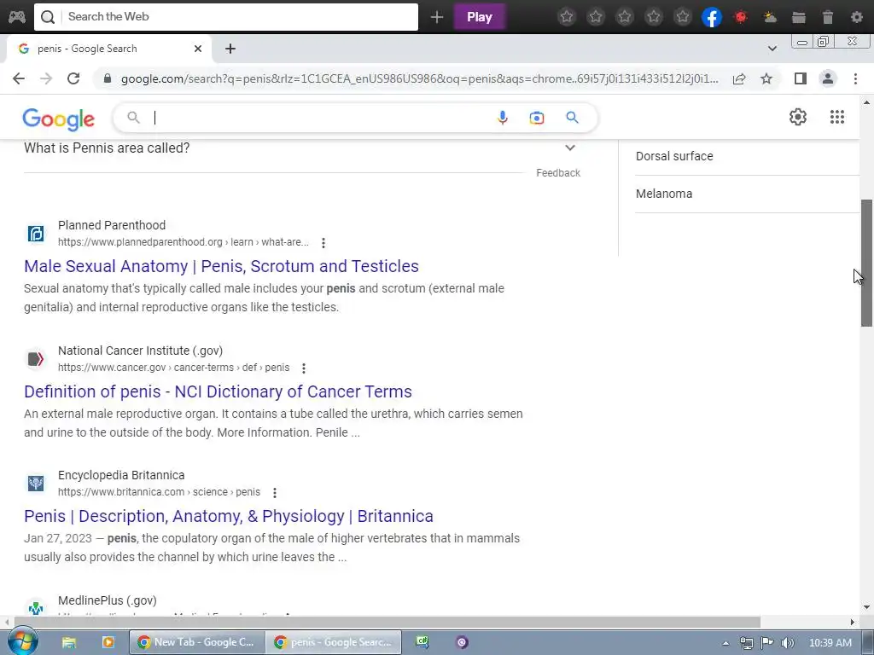Click the address bar URL
This screenshot has height=655, width=874.
pos(420,78)
